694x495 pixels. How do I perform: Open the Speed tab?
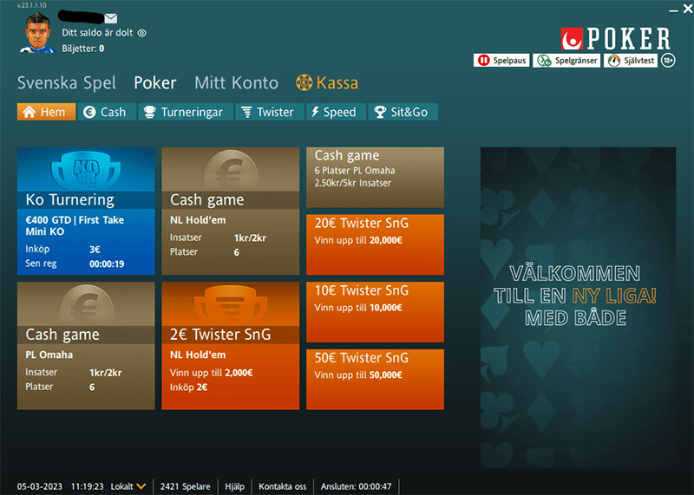pyautogui.click(x=336, y=112)
